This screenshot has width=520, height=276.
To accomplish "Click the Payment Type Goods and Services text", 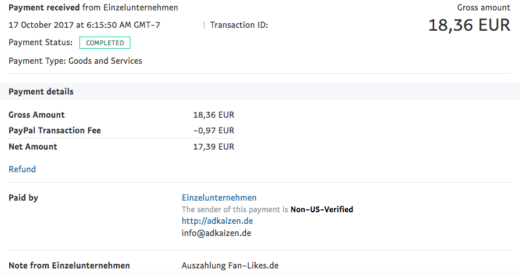I will (75, 61).
